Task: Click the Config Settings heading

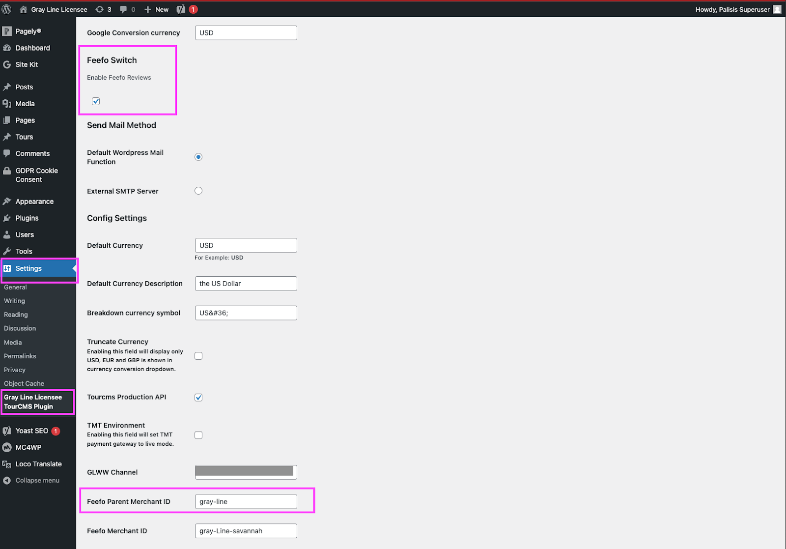Action: coord(117,218)
